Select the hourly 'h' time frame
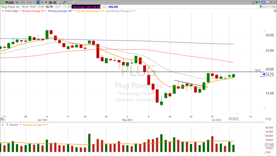The width and height of the screenshot is (277, 156). pos(35,3)
